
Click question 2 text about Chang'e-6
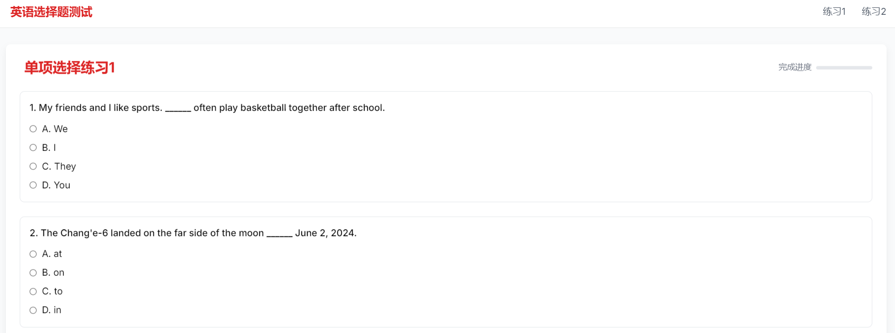pos(193,233)
